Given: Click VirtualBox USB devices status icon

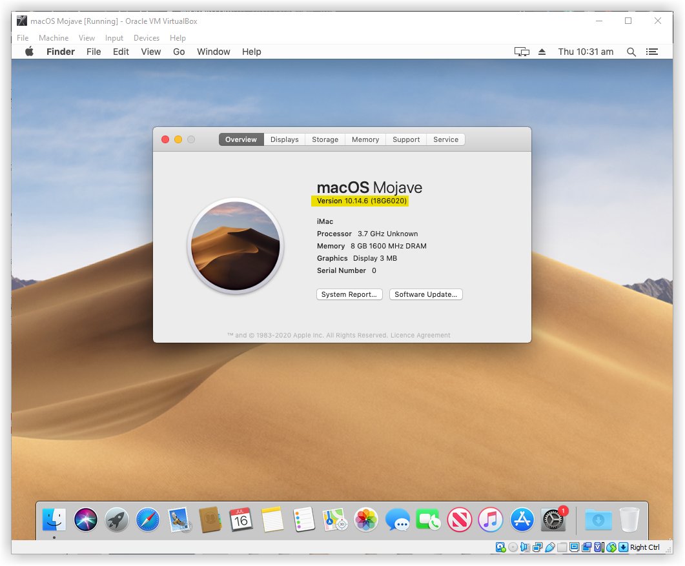Looking at the screenshot, I should click(x=550, y=547).
